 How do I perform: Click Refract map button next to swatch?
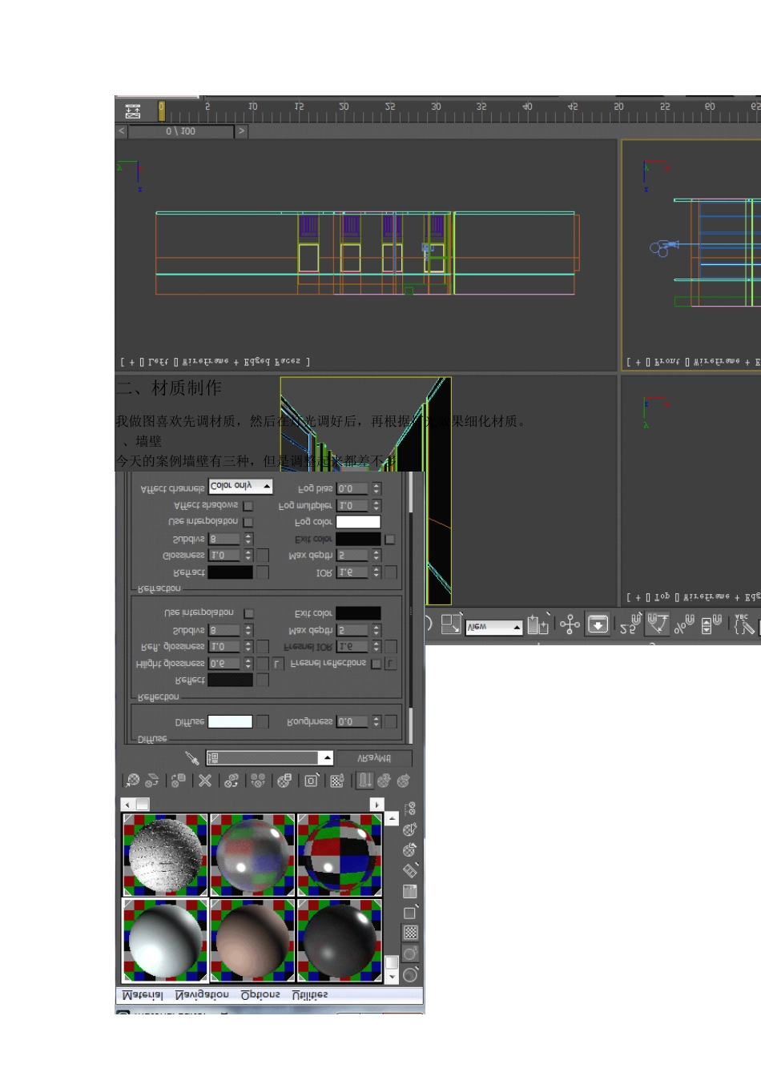[x=262, y=572]
